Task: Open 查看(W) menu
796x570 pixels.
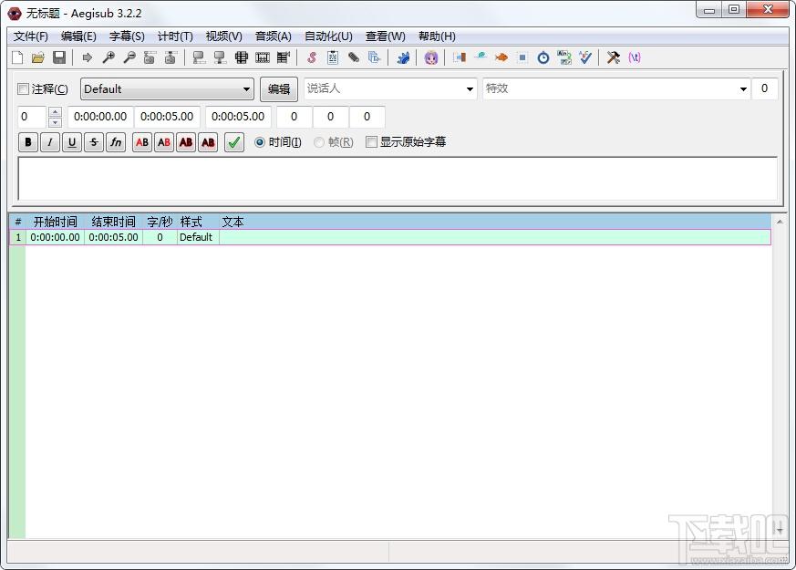Action: point(386,36)
